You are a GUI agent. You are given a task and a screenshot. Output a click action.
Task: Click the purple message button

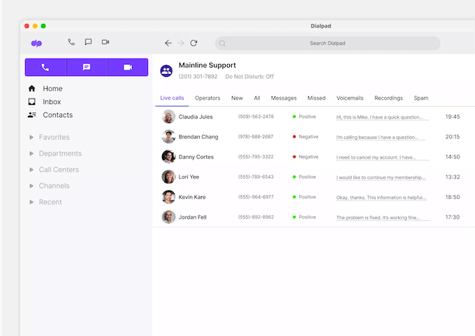pos(87,67)
